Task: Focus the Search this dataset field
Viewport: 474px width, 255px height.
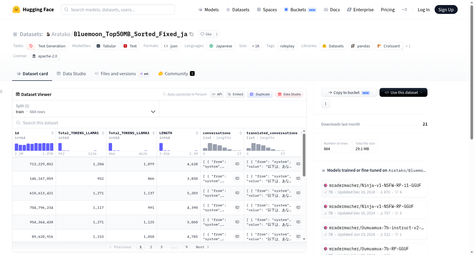Action: [x=159, y=123]
